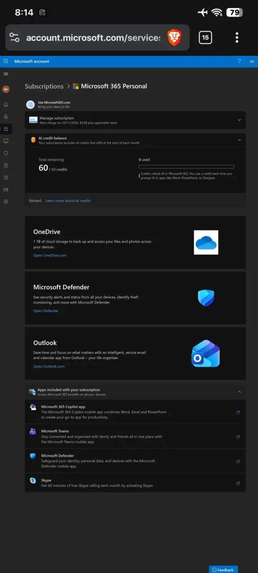Open external link for Microsoft Defender app

[x=238, y=462]
